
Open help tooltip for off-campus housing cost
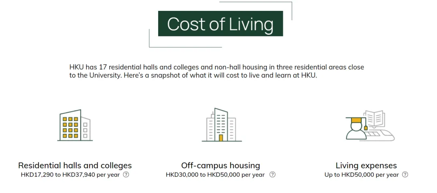point(273,175)
